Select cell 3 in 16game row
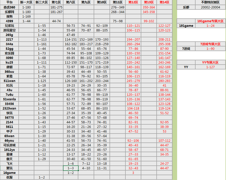The image size is (226, 180). [x=133, y=173]
